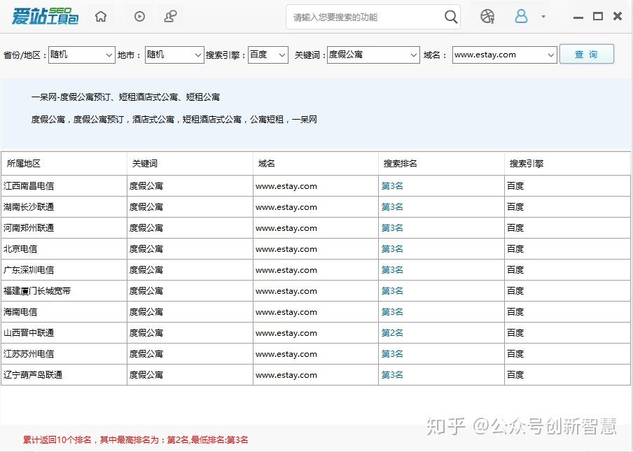Image resolution: width=633 pixels, height=452 pixels.
Task: Click the 爱站SEO工具包 logo
Action: 46,16
